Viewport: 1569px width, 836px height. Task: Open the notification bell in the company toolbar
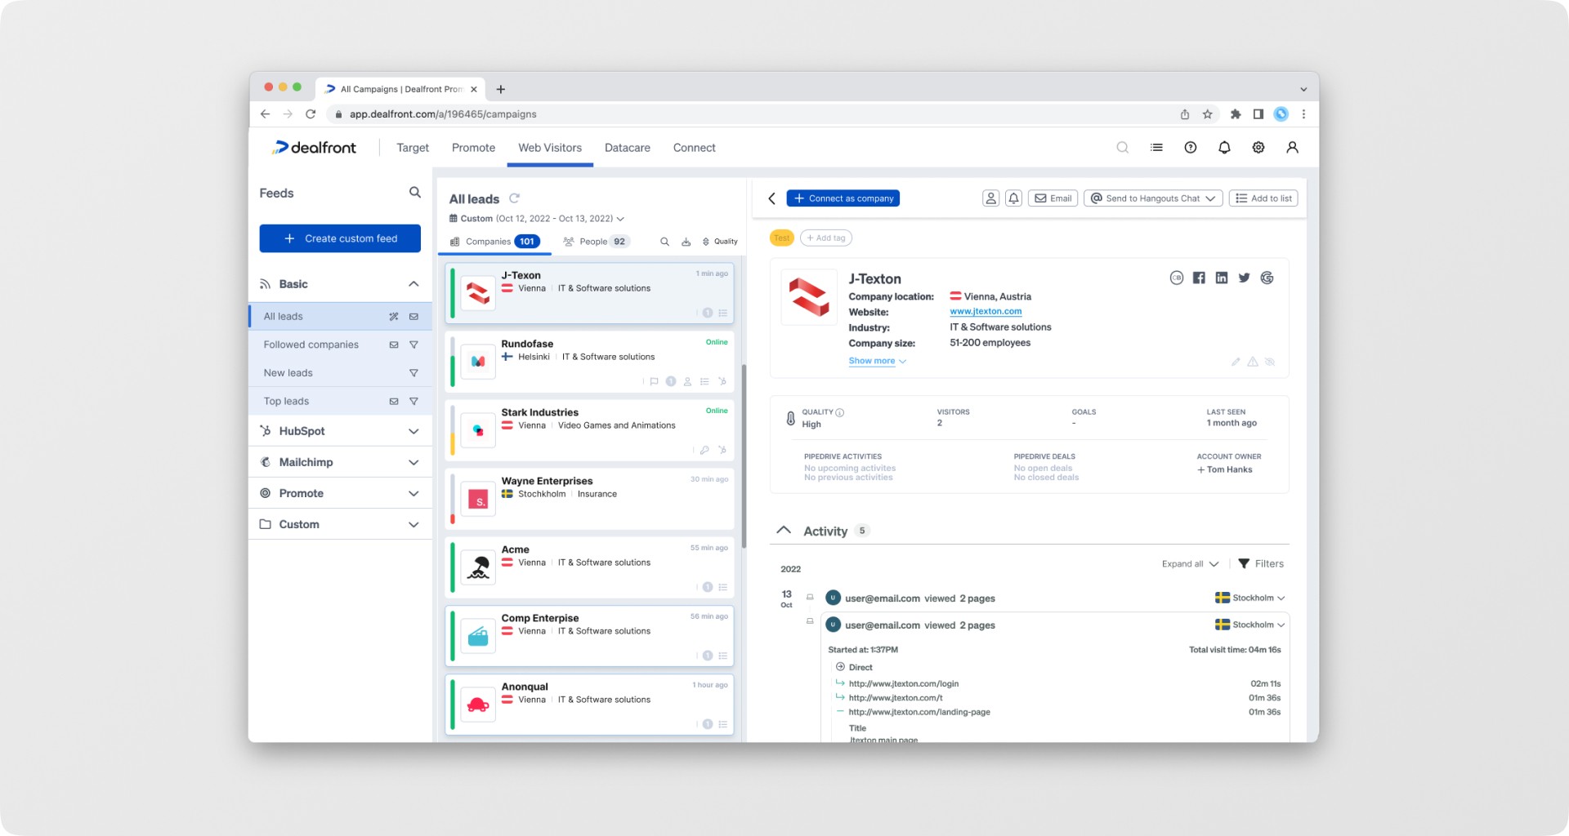[1013, 198]
